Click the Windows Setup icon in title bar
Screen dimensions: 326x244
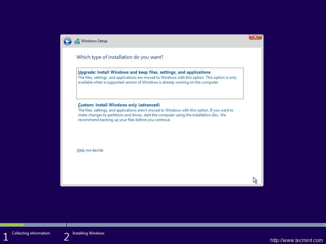coord(77,41)
